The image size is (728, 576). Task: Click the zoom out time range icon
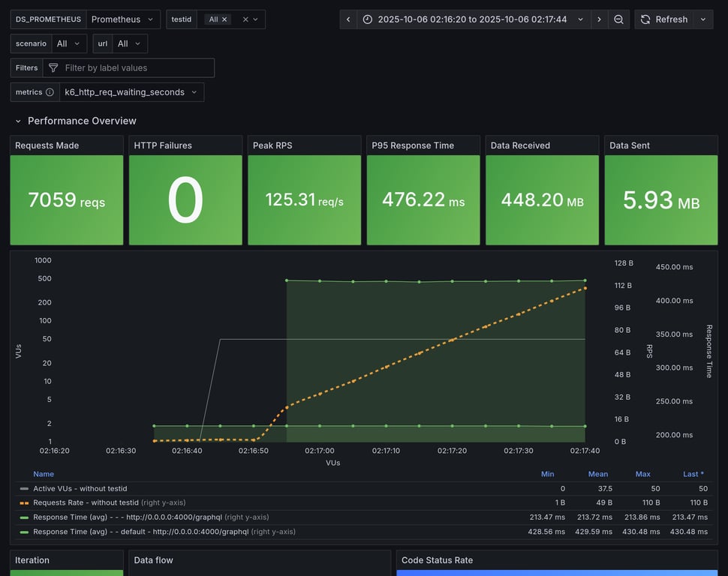pos(618,19)
